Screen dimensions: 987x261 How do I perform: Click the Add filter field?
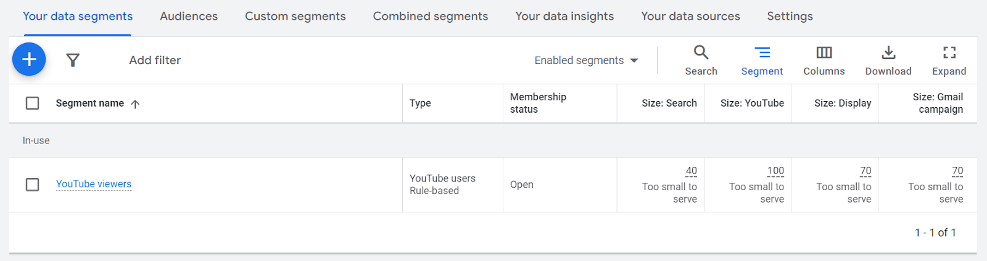(x=155, y=60)
